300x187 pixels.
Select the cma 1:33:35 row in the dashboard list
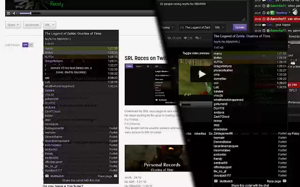[x=250, y=75]
